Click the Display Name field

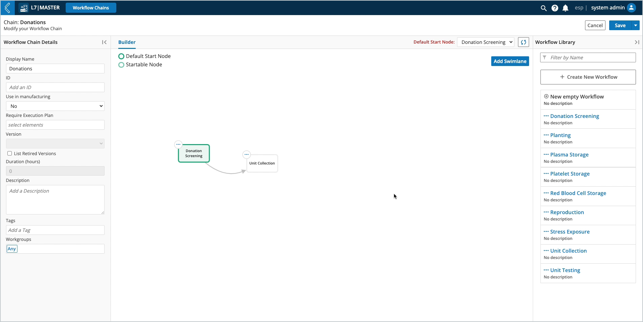pos(55,69)
